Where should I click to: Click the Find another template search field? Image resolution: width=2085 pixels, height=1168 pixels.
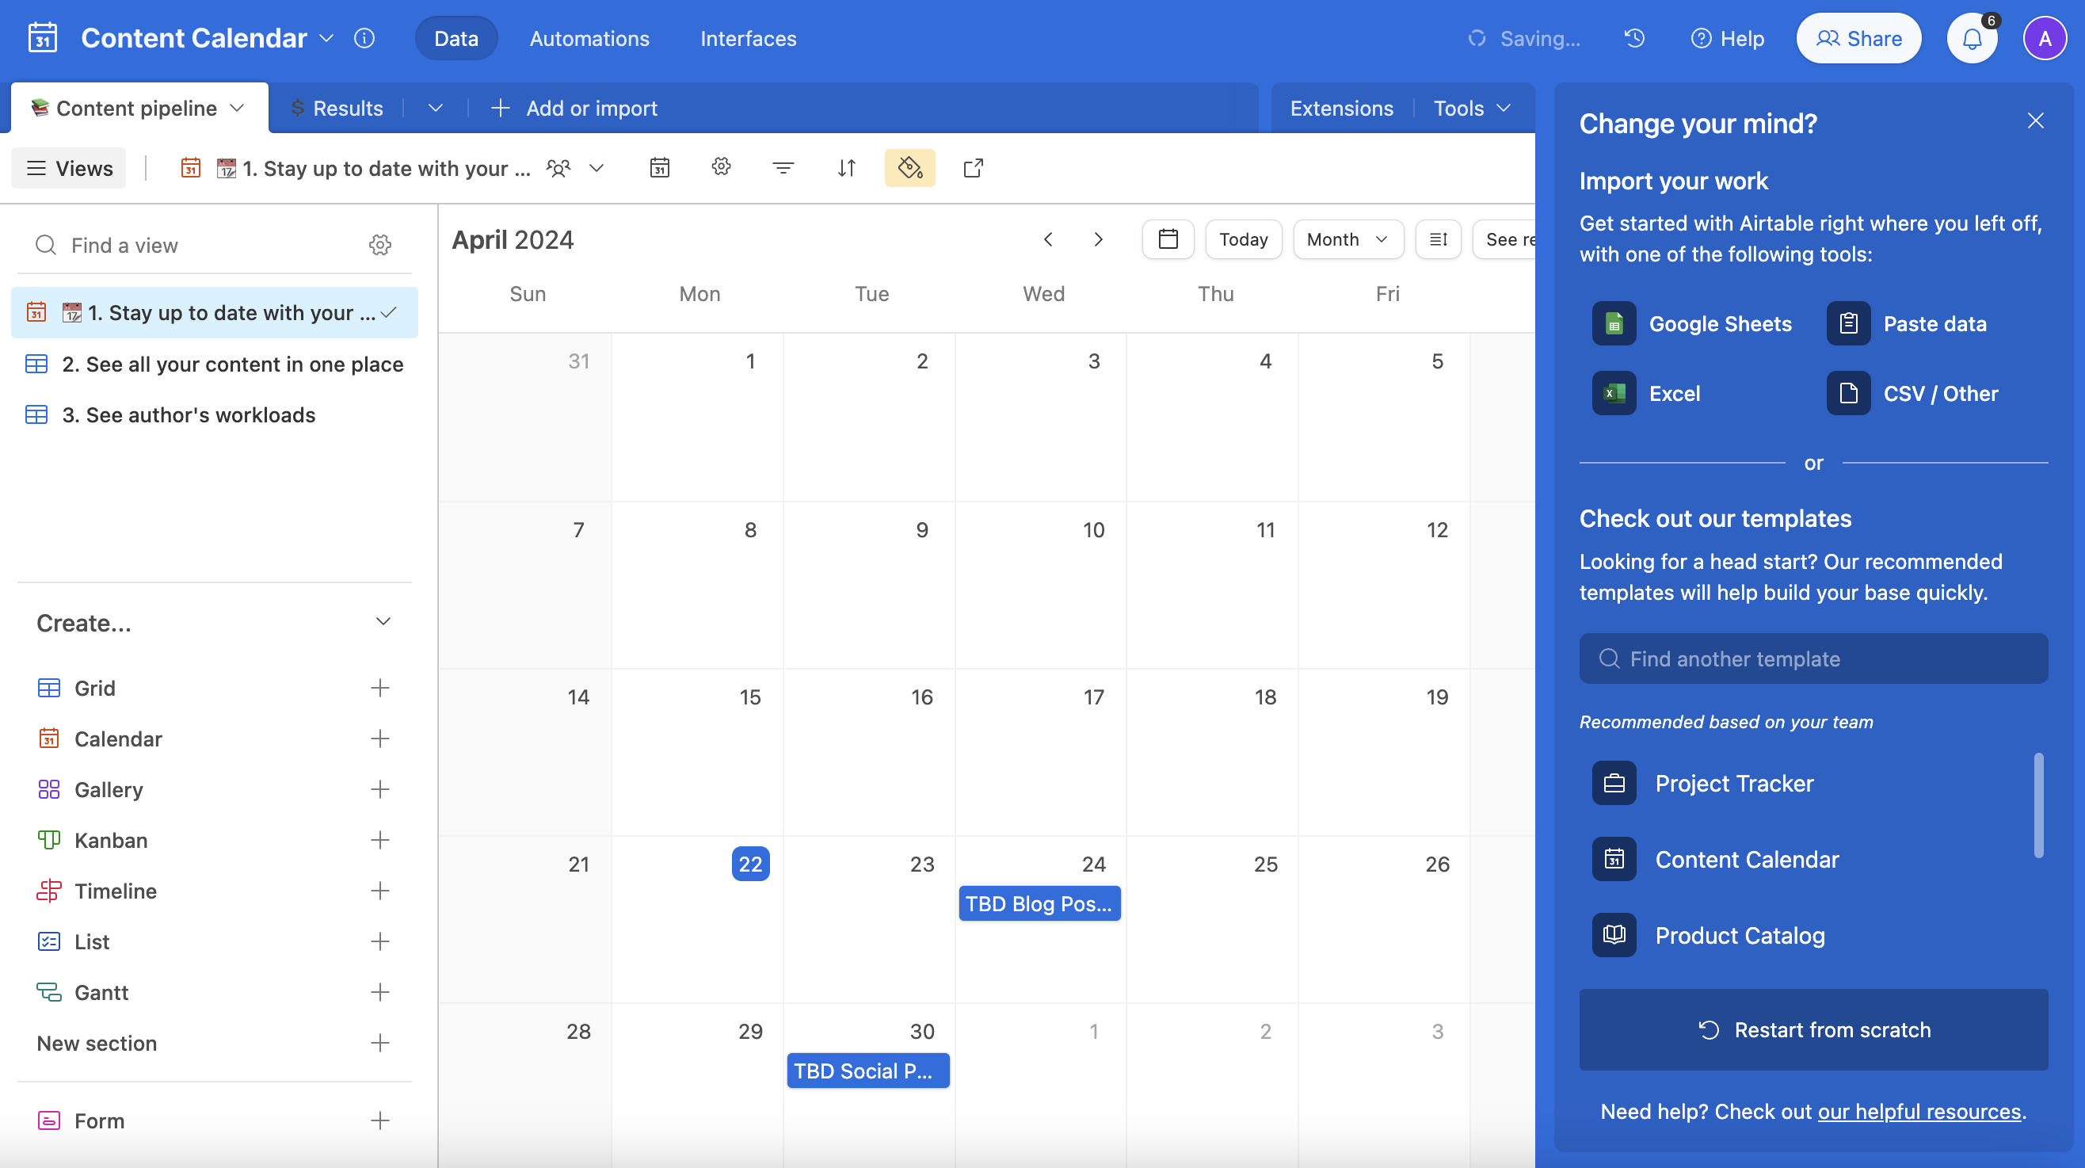[1812, 658]
